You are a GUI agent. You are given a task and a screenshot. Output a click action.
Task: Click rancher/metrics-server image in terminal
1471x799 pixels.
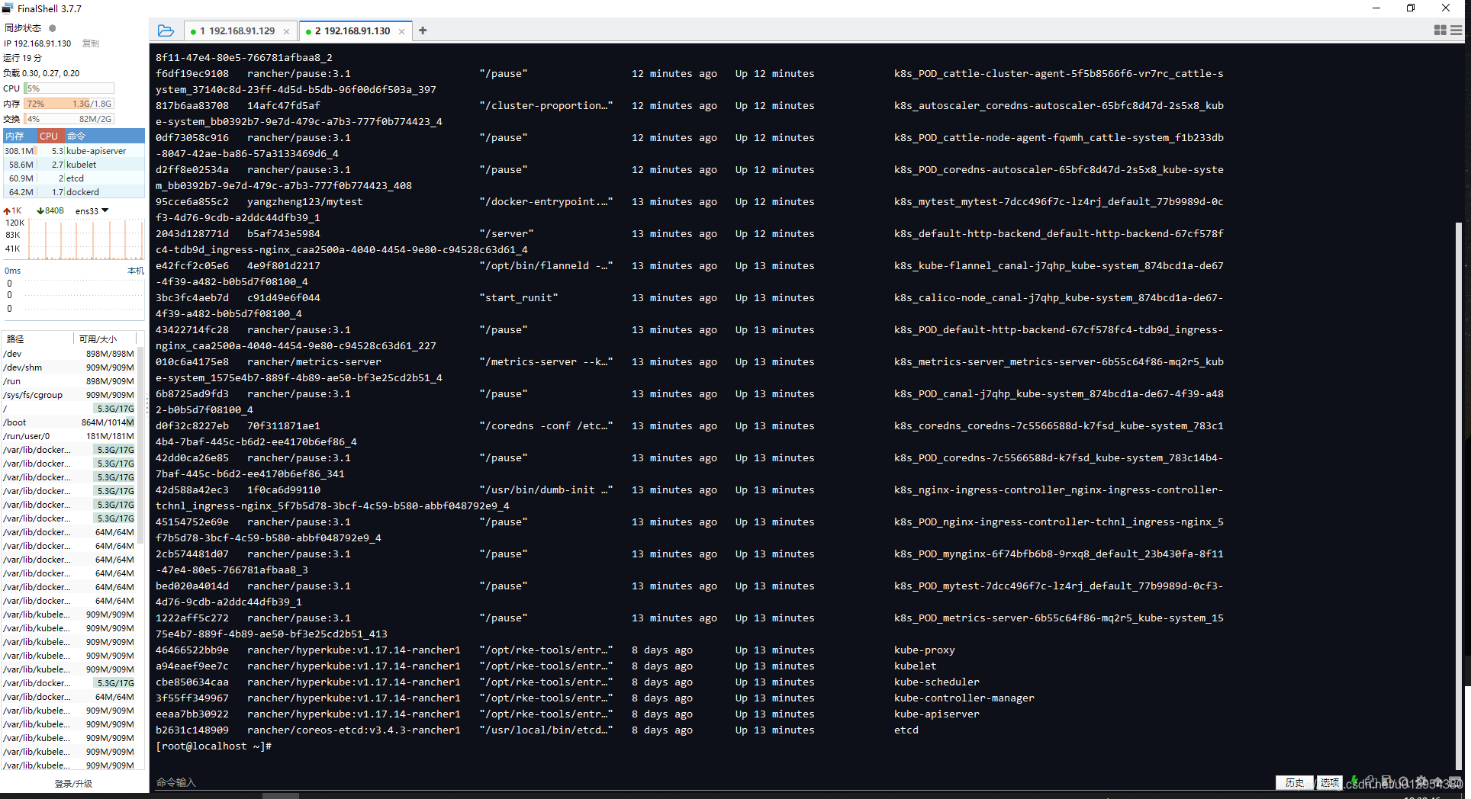coord(314,362)
